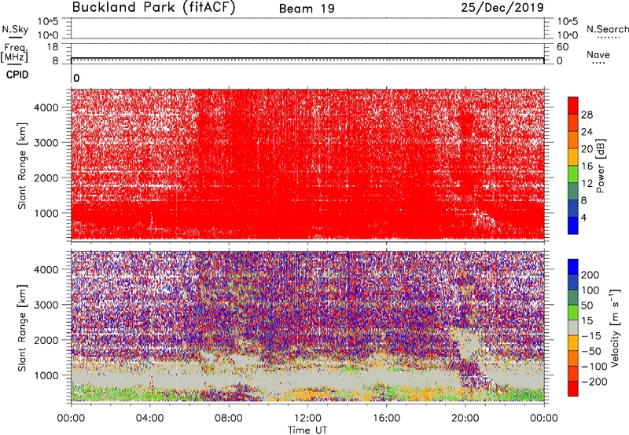Viewport: 629px width, 435px height.
Task: Click the '4000' tick on power panel axis
Action: pos(46,108)
